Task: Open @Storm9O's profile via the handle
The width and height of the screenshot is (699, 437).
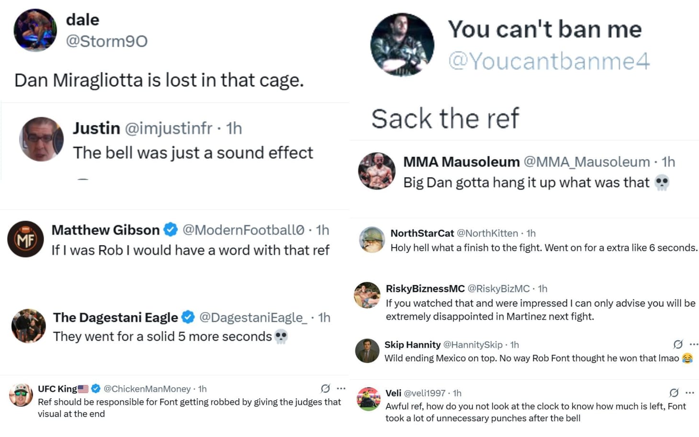Action: tap(107, 42)
